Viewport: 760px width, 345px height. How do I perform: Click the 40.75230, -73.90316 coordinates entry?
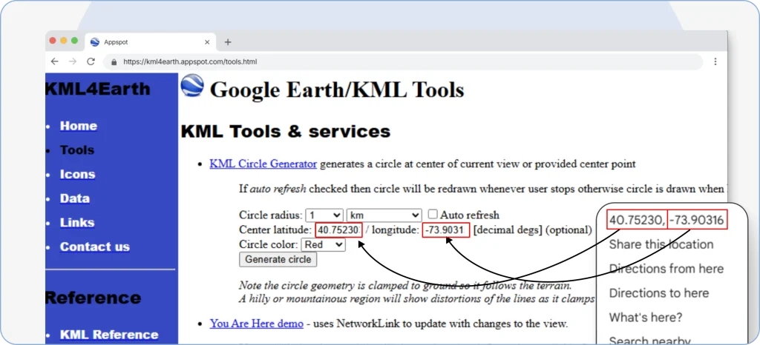click(667, 221)
